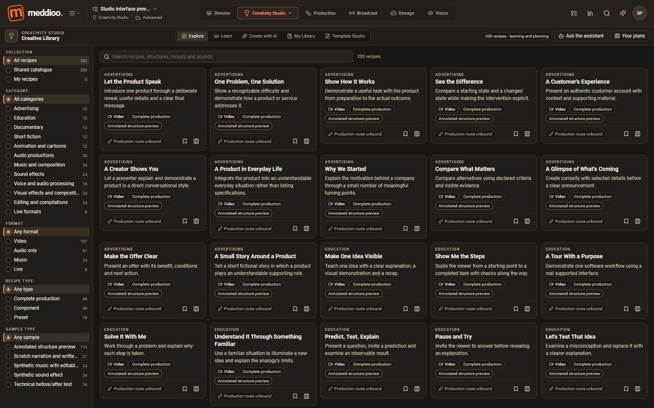Screen dimensions: 654x408
Task: Open the Creativity Studio dropdown
Action: [268, 13]
